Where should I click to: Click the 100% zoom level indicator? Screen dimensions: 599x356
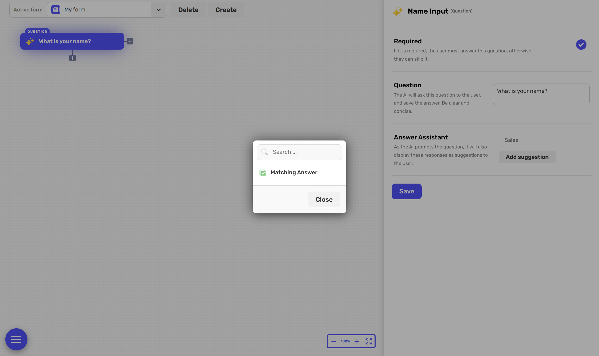click(345, 341)
